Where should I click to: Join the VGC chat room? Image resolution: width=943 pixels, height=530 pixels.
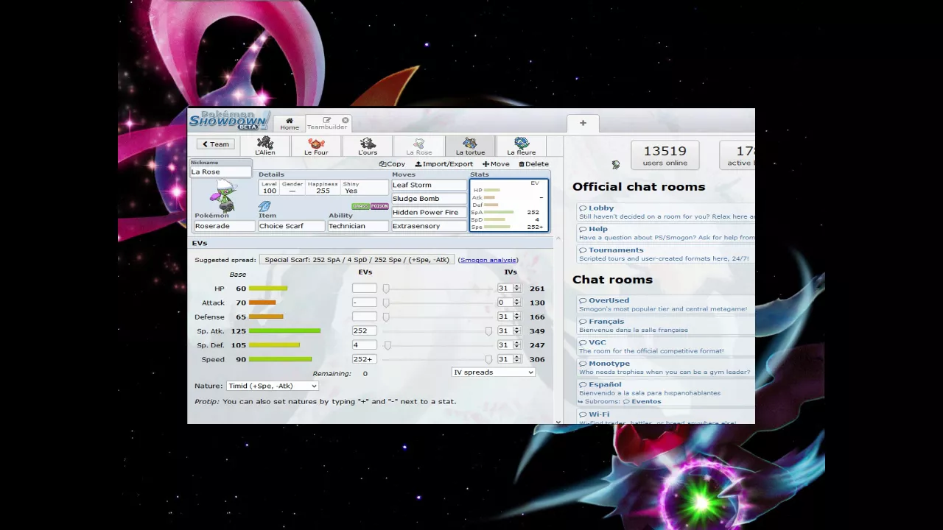coord(666,346)
